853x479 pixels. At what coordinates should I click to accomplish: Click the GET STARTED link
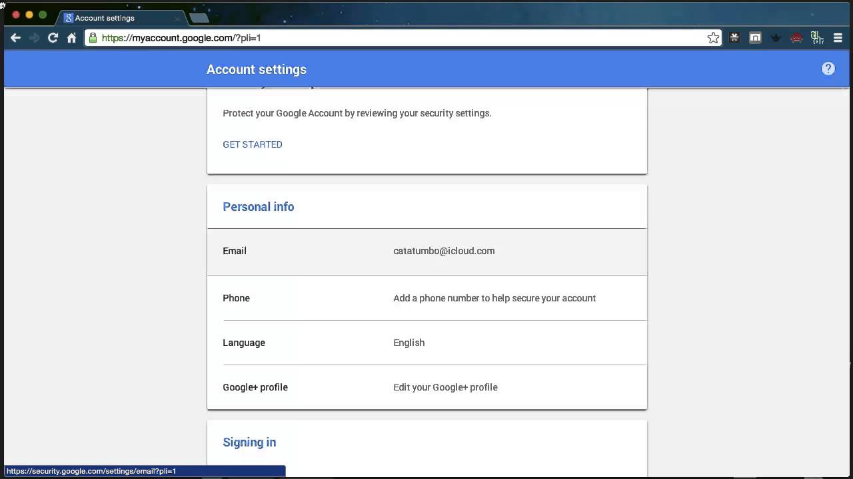coord(253,144)
